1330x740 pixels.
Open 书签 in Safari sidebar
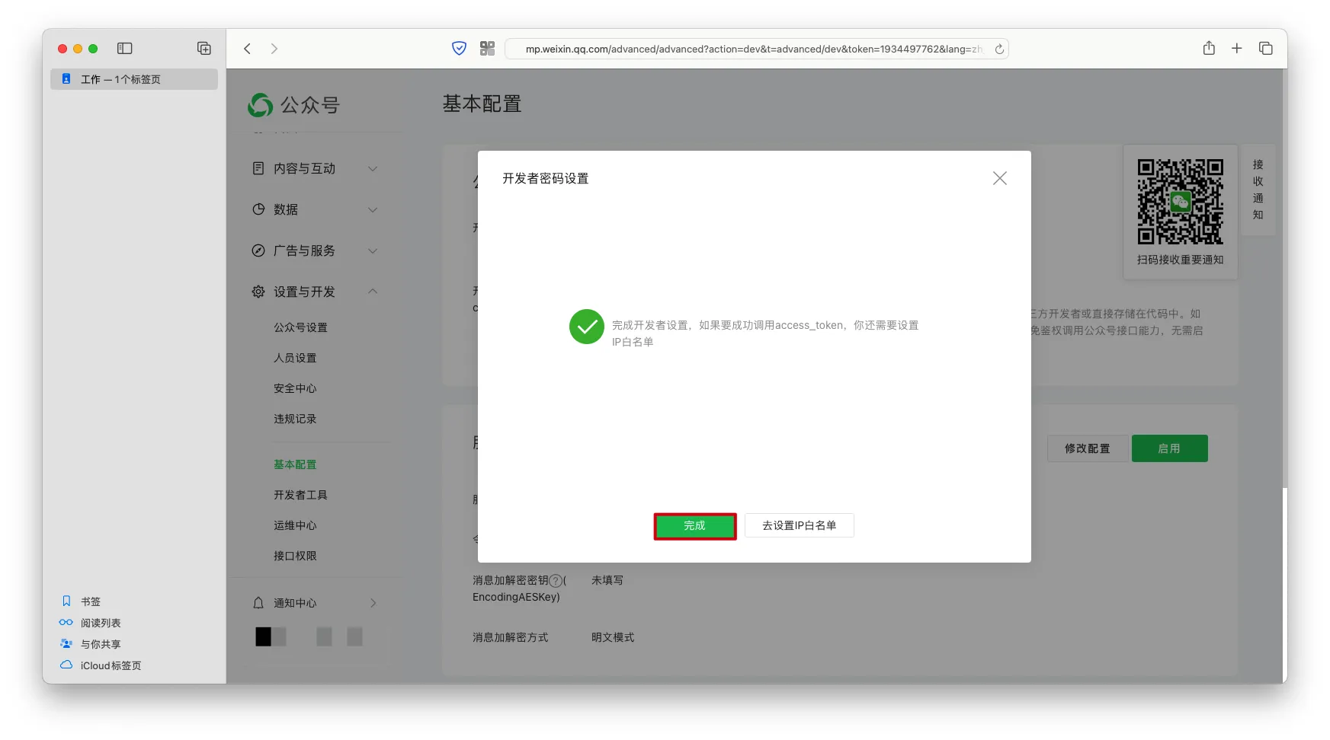[x=91, y=601]
